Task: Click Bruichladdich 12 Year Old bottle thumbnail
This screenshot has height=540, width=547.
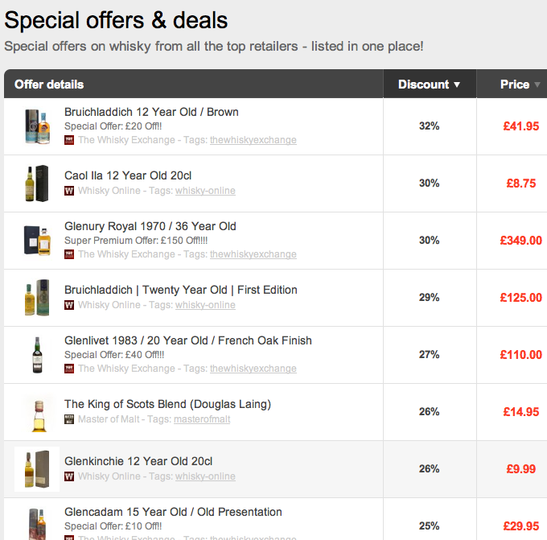Action: point(37,126)
